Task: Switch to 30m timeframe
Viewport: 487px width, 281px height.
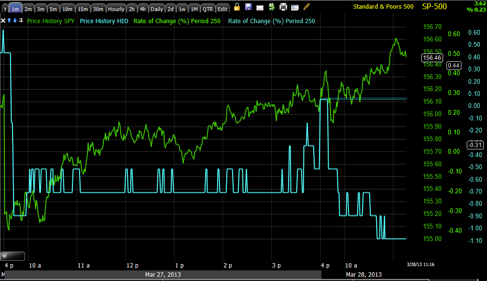Action: pyautogui.click(x=98, y=9)
